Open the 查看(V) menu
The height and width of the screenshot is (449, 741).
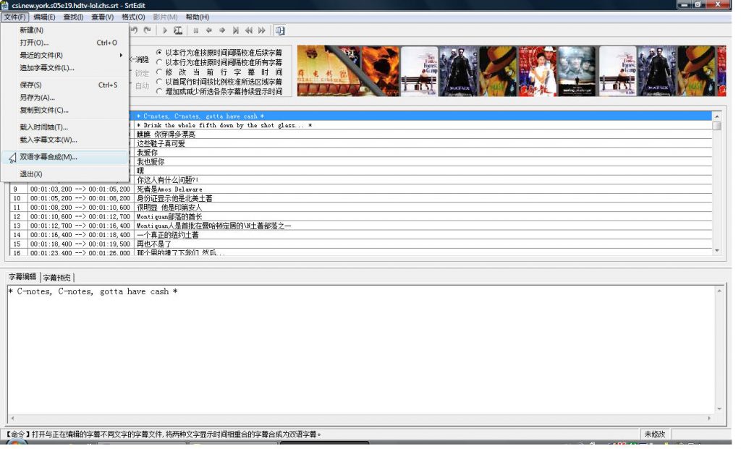tap(102, 17)
